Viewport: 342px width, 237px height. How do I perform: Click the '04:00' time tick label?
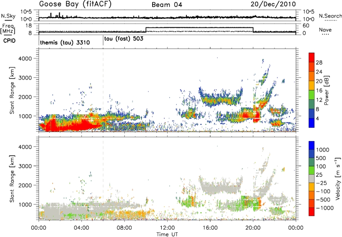tap(82, 228)
